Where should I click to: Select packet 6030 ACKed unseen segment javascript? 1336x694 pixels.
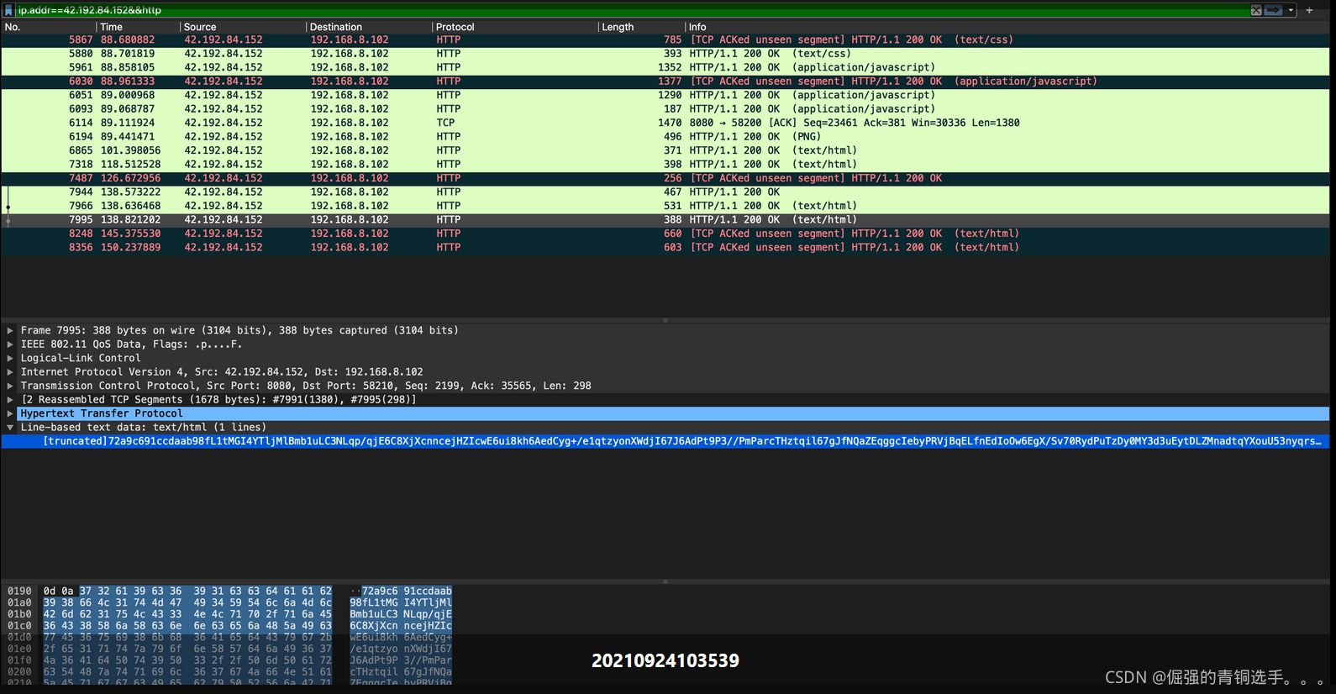coord(665,81)
